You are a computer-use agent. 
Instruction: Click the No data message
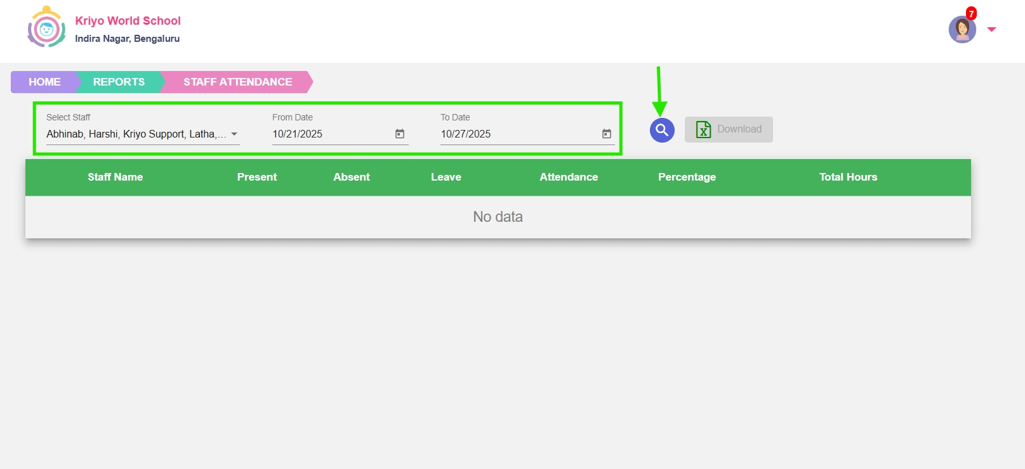click(498, 217)
